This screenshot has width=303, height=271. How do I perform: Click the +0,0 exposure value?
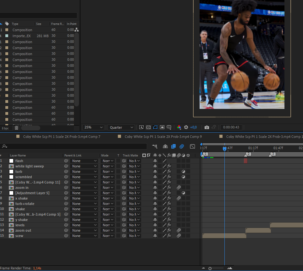(x=193, y=127)
